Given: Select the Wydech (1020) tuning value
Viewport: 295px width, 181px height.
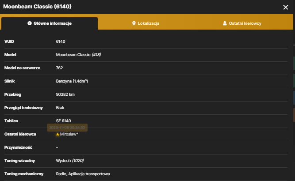Looking at the screenshot, I should [x=70, y=161].
